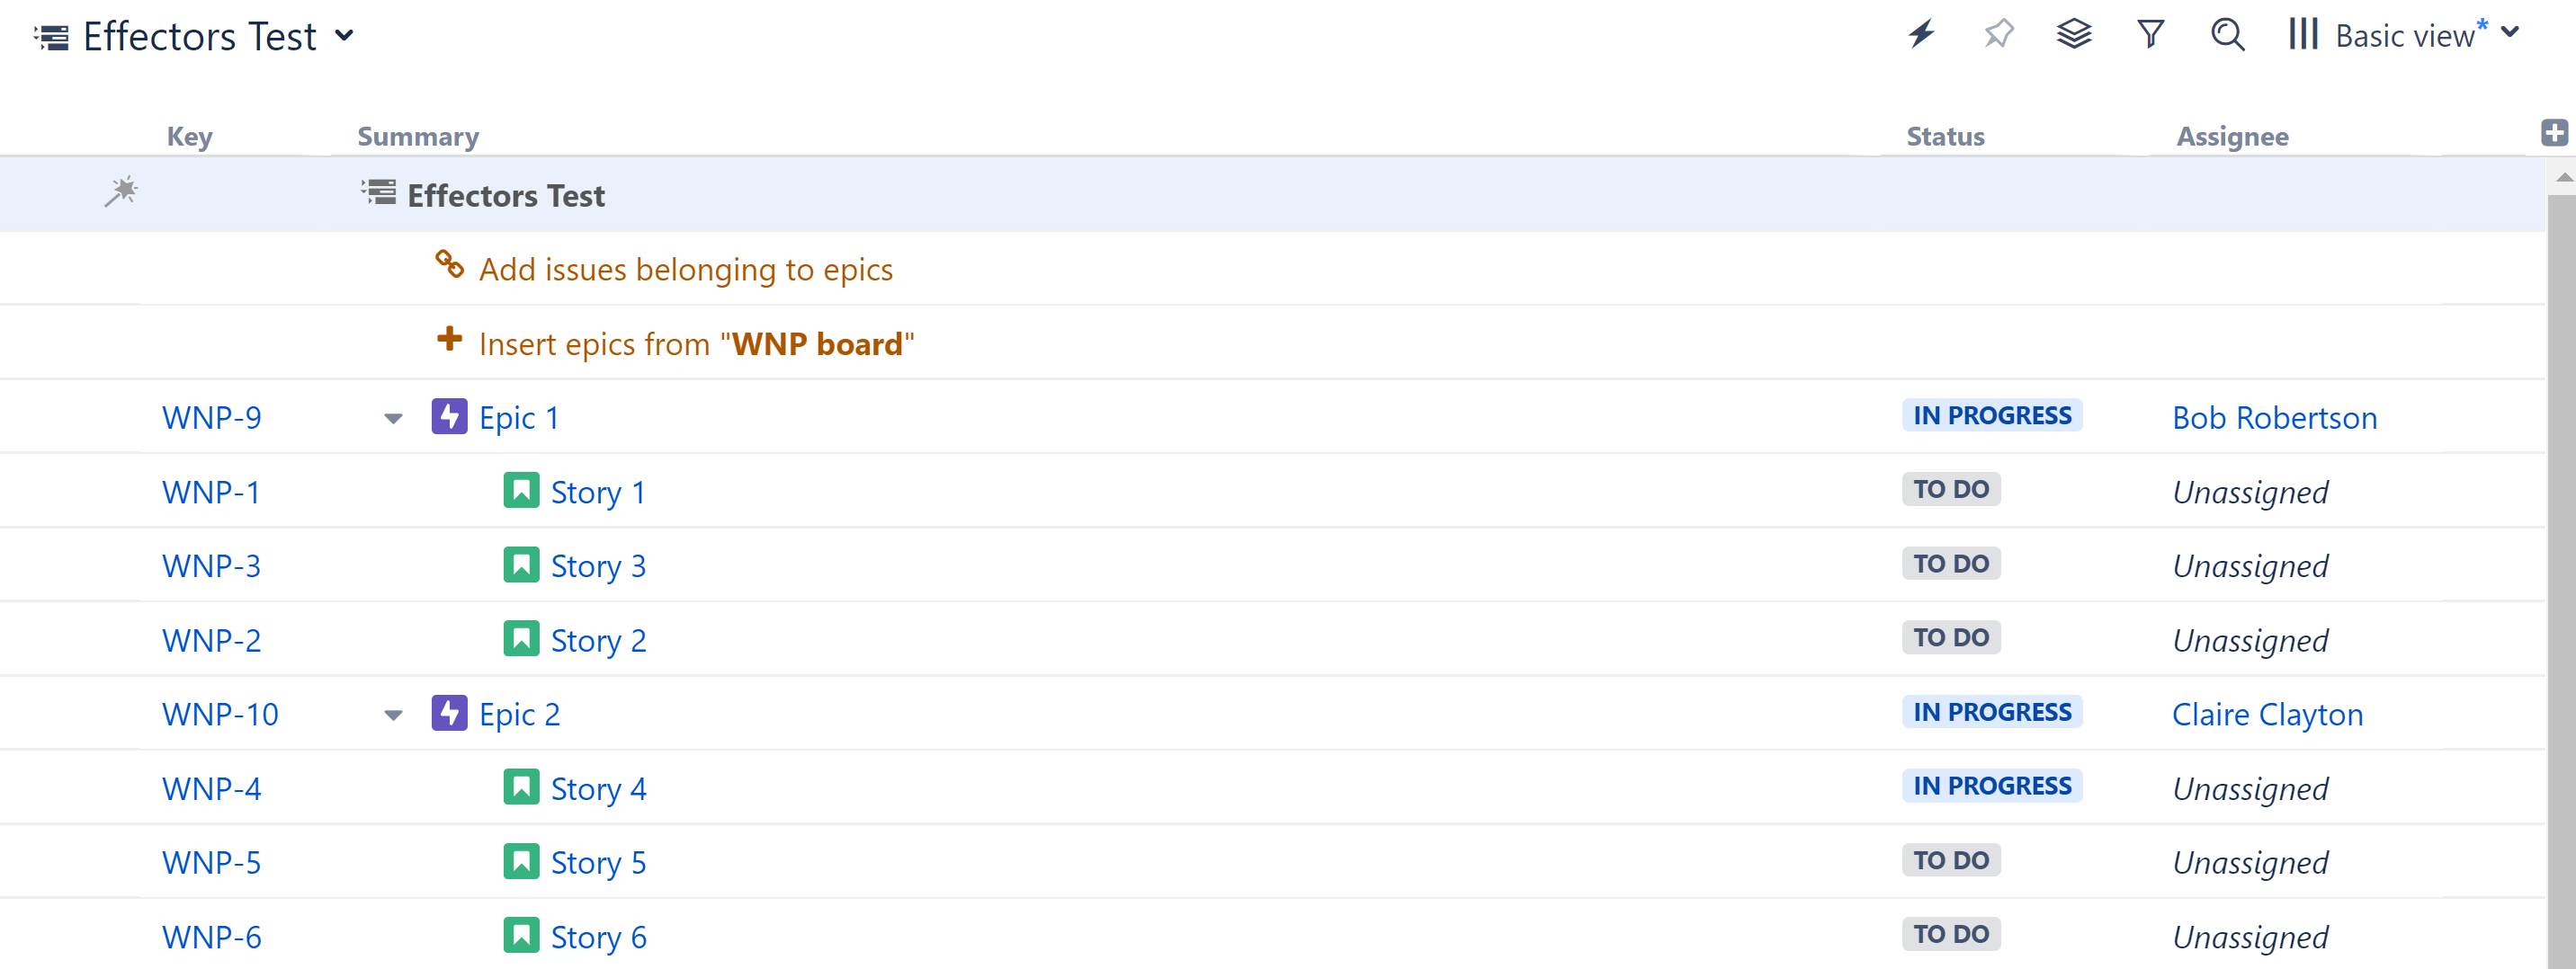Image resolution: width=2576 pixels, height=969 pixels.
Task: Open the Story 4 issue link
Action: pos(598,789)
